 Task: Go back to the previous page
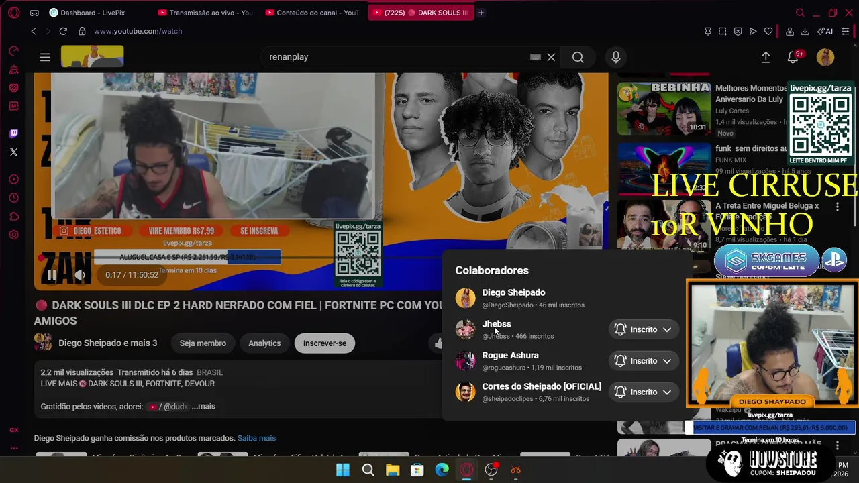point(34,31)
